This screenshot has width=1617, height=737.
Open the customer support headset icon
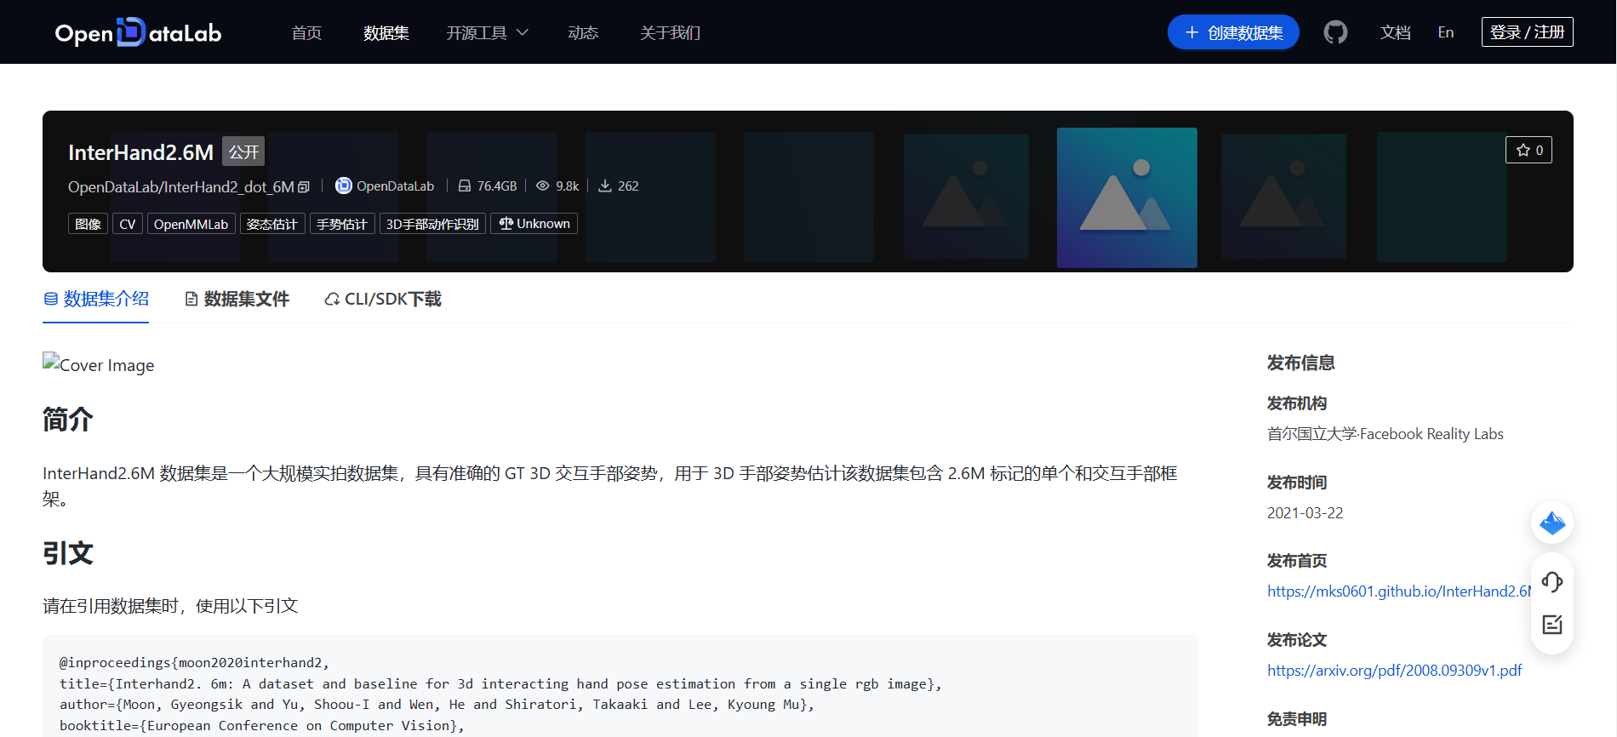click(1552, 582)
